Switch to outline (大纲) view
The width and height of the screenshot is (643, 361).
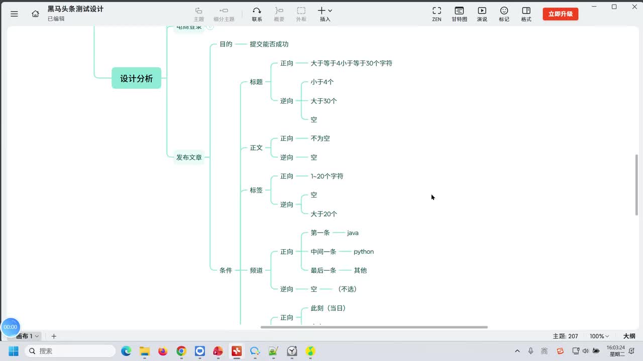point(629,336)
